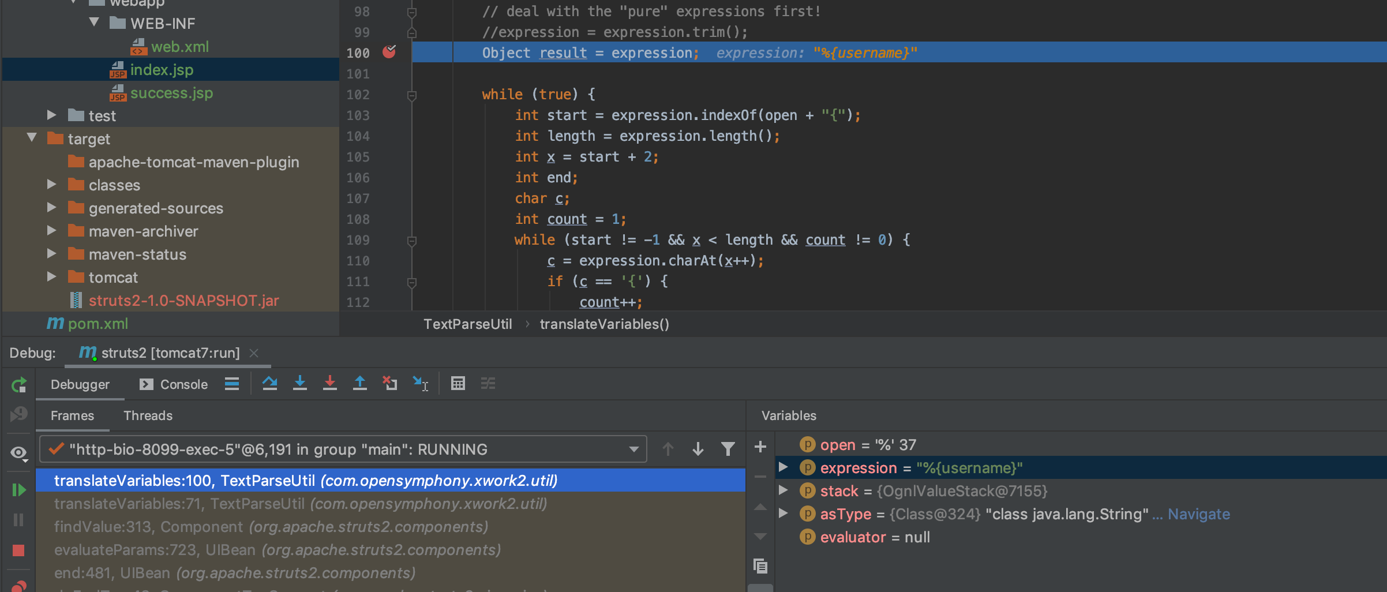Expand the test folder
Screen dimensions: 1387x592
pos(51,115)
